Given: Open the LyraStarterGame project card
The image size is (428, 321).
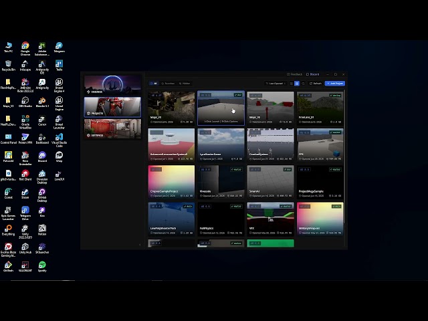Looking at the screenshot, I should point(221,145).
